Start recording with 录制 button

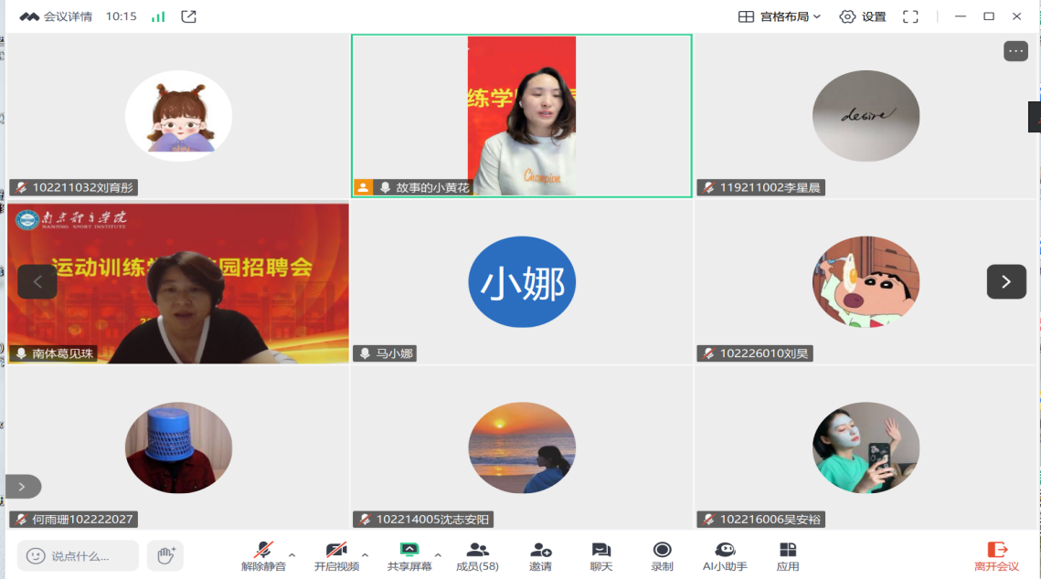tap(662, 555)
